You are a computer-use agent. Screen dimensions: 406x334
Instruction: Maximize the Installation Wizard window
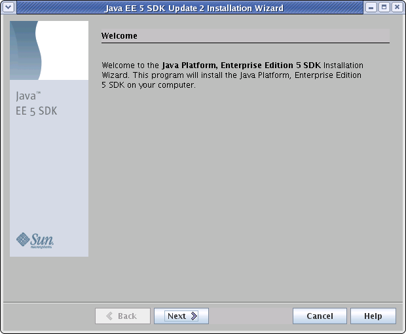pos(384,7)
